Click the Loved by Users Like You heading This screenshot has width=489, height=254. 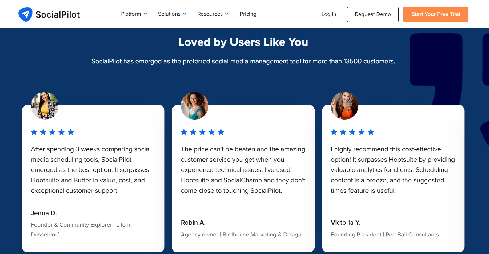pyautogui.click(x=243, y=42)
